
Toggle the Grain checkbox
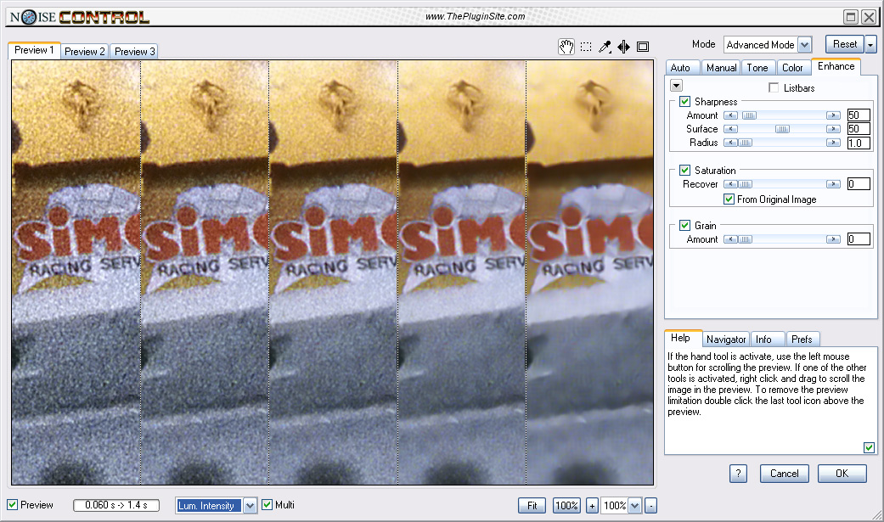coord(685,226)
